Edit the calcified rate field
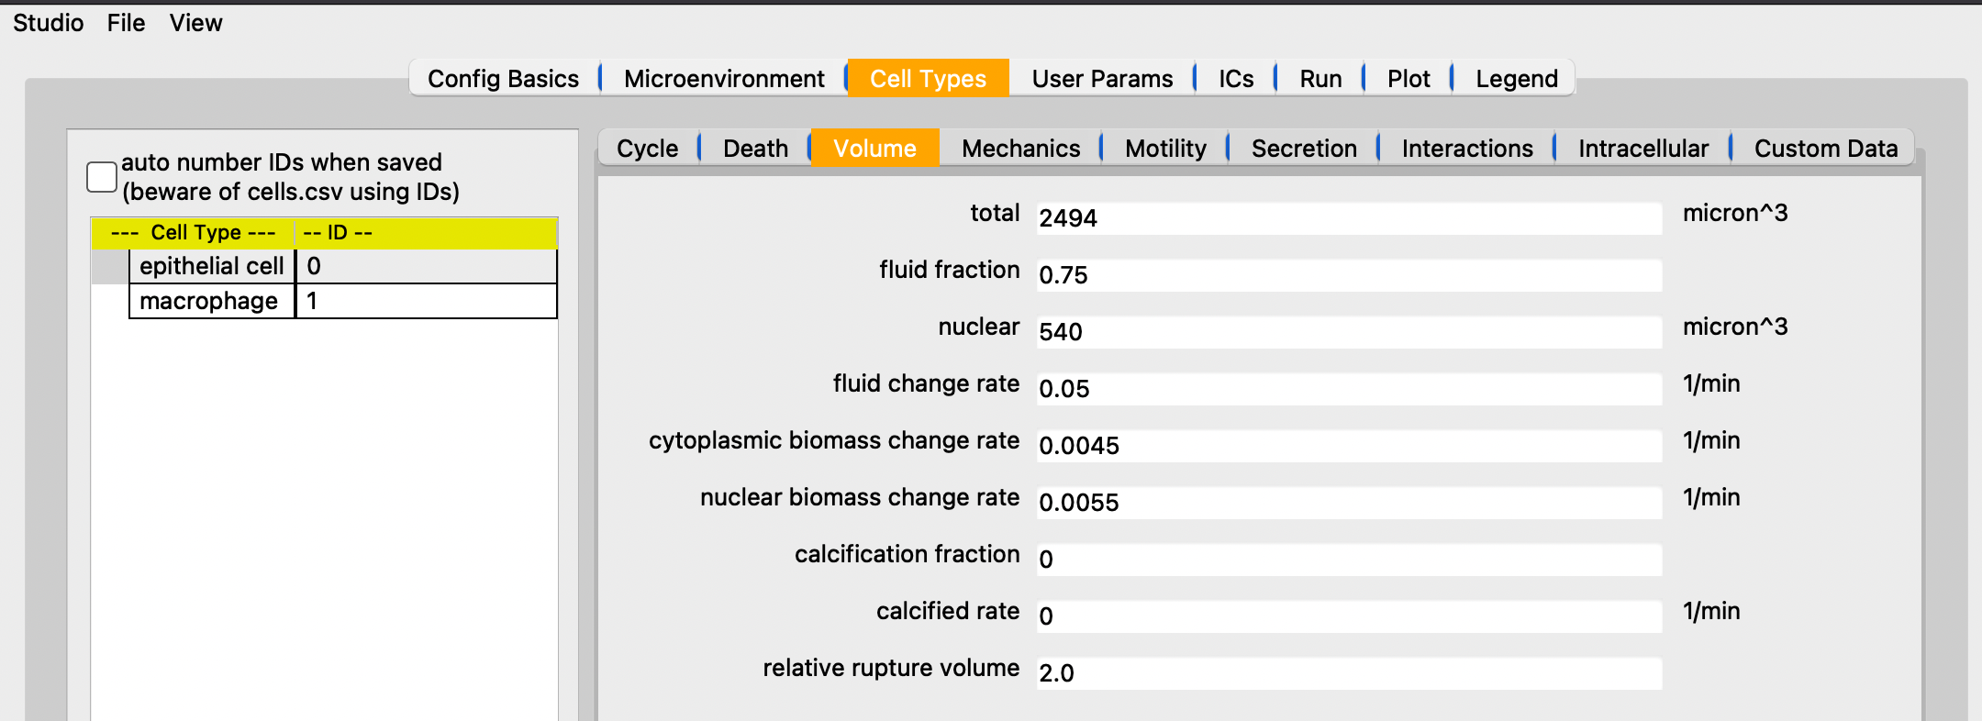Image resolution: width=1982 pixels, height=721 pixels. [1349, 616]
